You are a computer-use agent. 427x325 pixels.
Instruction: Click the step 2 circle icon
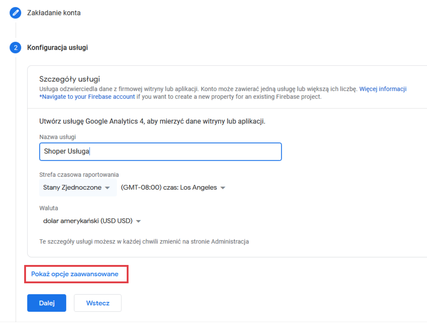(15, 48)
